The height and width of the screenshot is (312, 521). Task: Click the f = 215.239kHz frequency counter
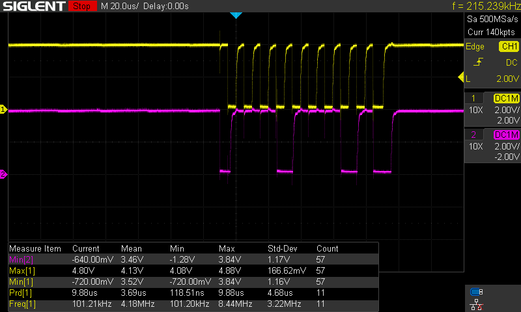click(x=486, y=6)
